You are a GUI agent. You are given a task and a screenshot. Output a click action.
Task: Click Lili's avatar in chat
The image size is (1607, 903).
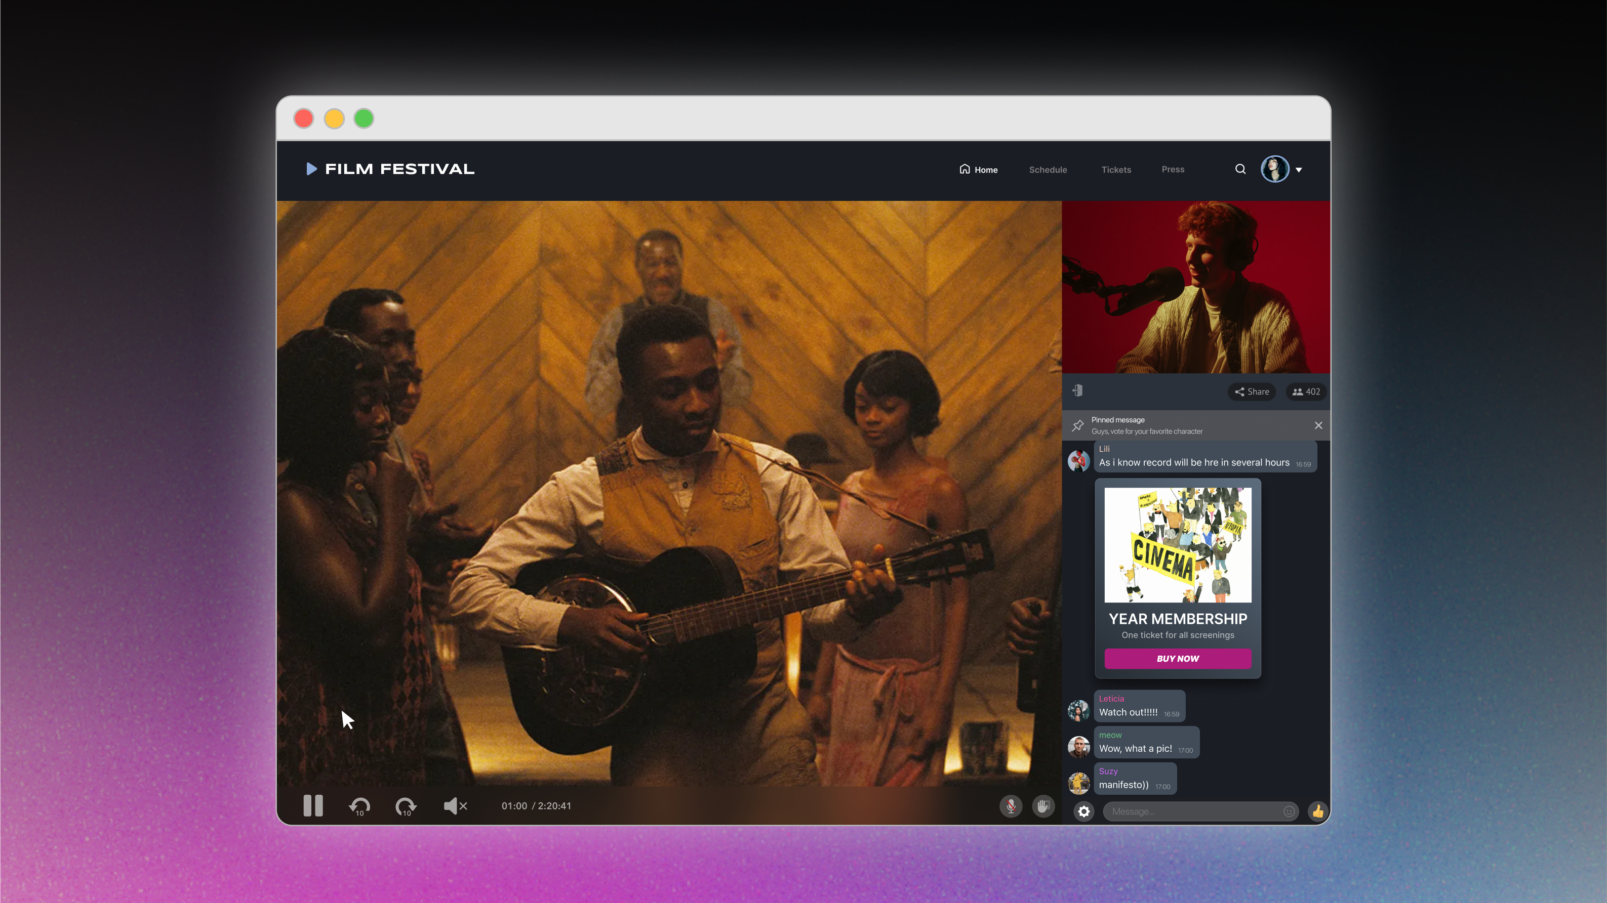click(1078, 461)
